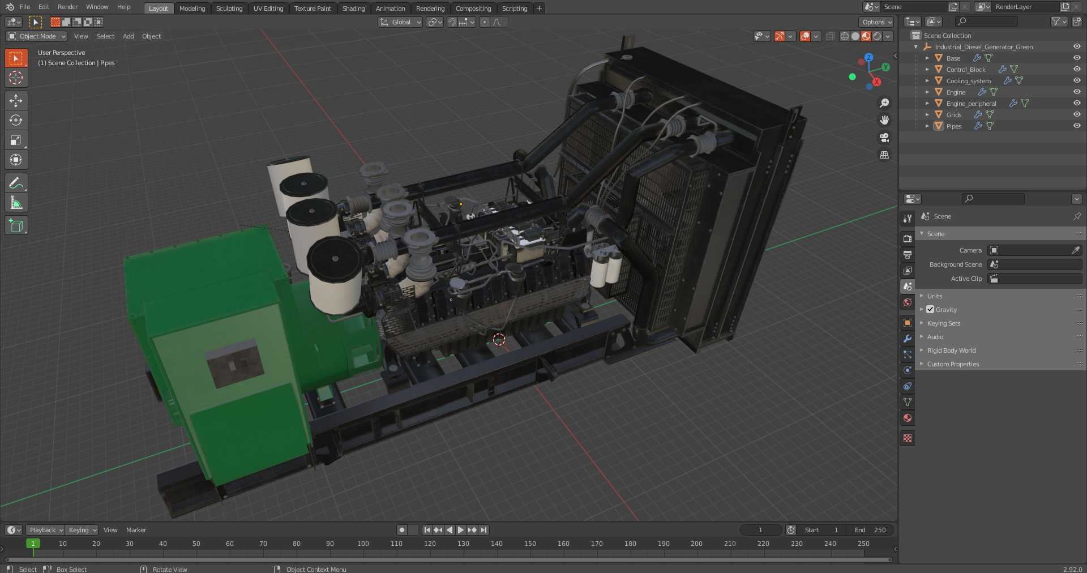Open the Material properties tab
This screenshot has height=573, width=1087.
[908, 418]
